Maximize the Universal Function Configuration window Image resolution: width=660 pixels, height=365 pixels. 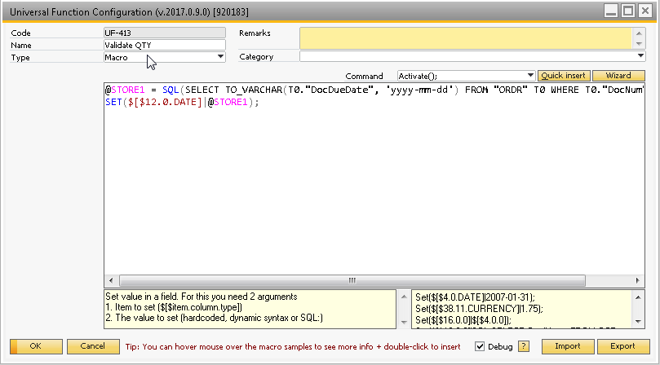(x=628, y=11)
